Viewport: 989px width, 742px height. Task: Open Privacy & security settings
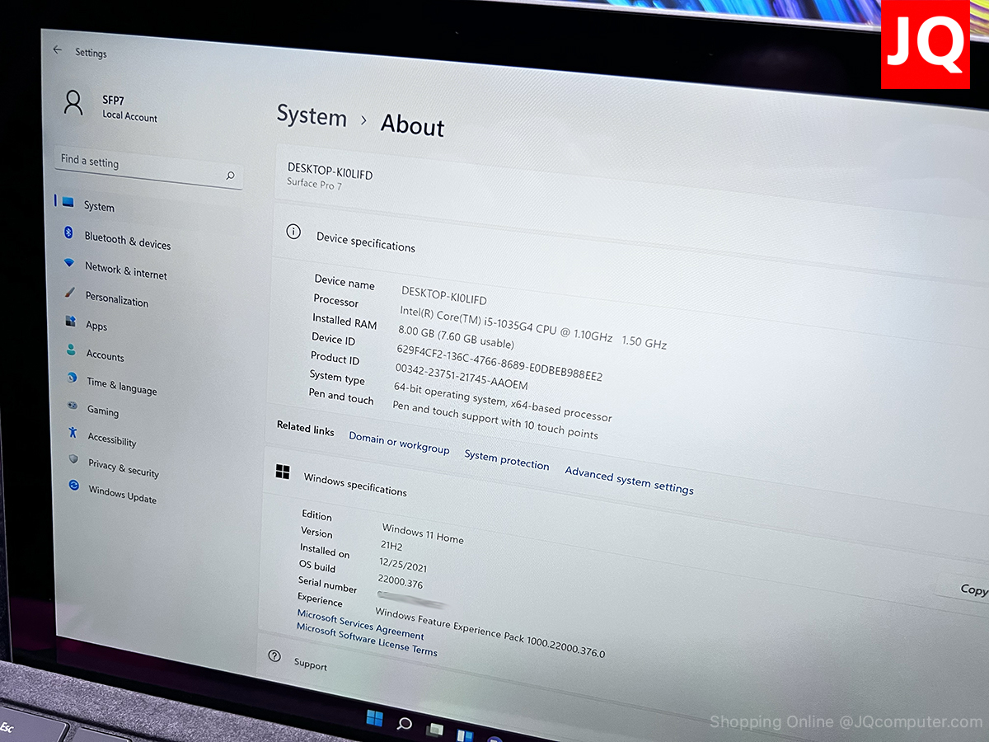click(123, 468)
